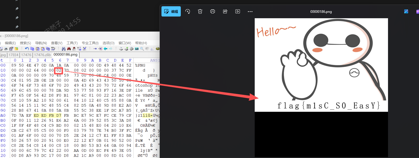Click the WinHex title bar showing [00000186.png]
The image size is (419, 158).
tap(80, 36)
